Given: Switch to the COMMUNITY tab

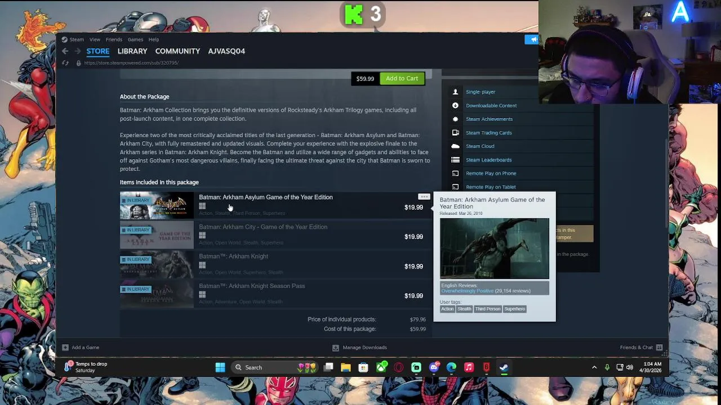Looking at the screenshot, I should pyautogui.click(x=177, y=51).
